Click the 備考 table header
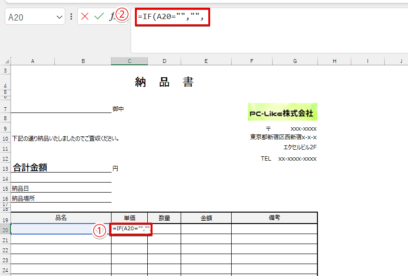The height and width of the screenshot is (276, 408). pyautogui.click(x=274, y=218)
